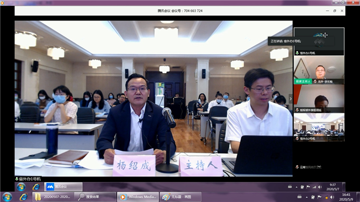Minimize the 腾讯会议 meeting window
The width and height of the screenshot is (360, 202).
327,11
